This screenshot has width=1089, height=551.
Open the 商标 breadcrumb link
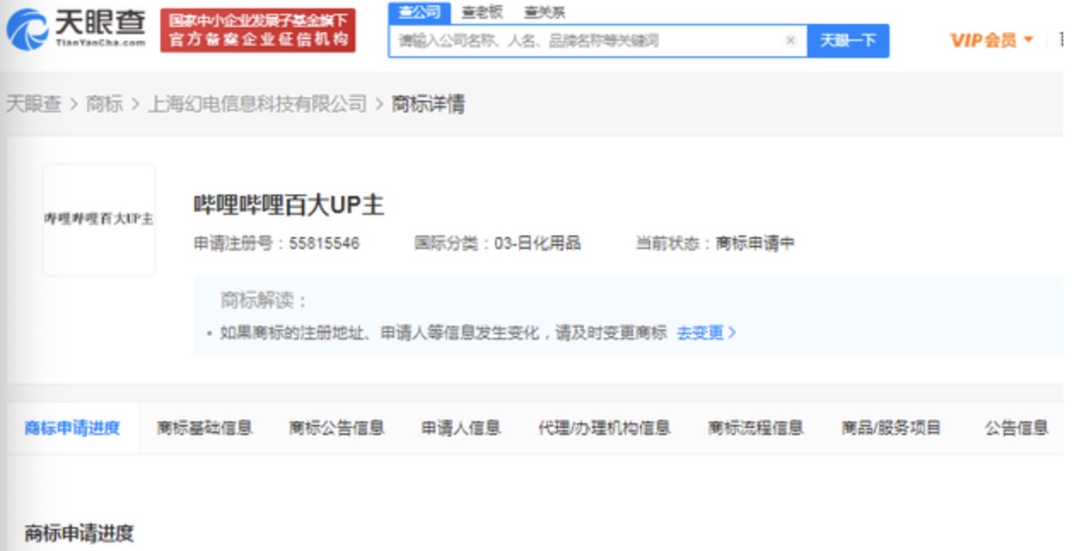[x=104, y=104]
